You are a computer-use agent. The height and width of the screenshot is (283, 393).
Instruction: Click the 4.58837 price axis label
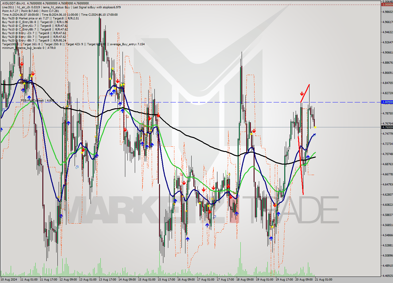(x=387, y=215)
